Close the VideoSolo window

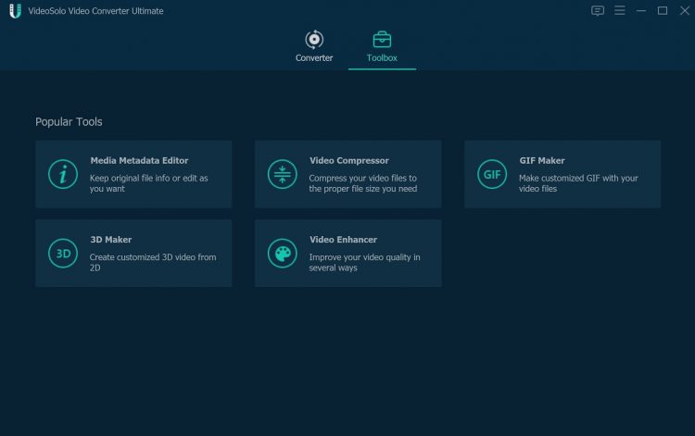tap(685, 10)
